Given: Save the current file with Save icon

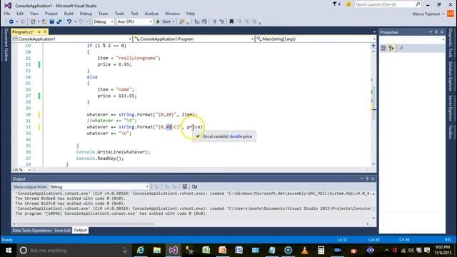Looking at the screenshot, I should 52,21.
